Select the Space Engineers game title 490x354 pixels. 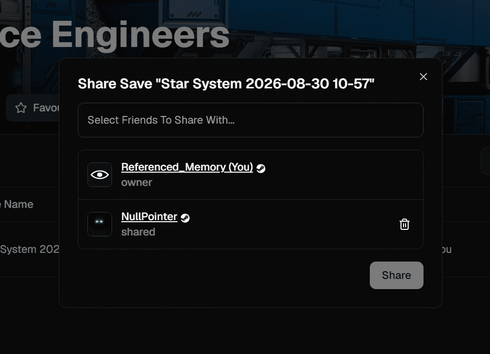(x=115, y=34)
